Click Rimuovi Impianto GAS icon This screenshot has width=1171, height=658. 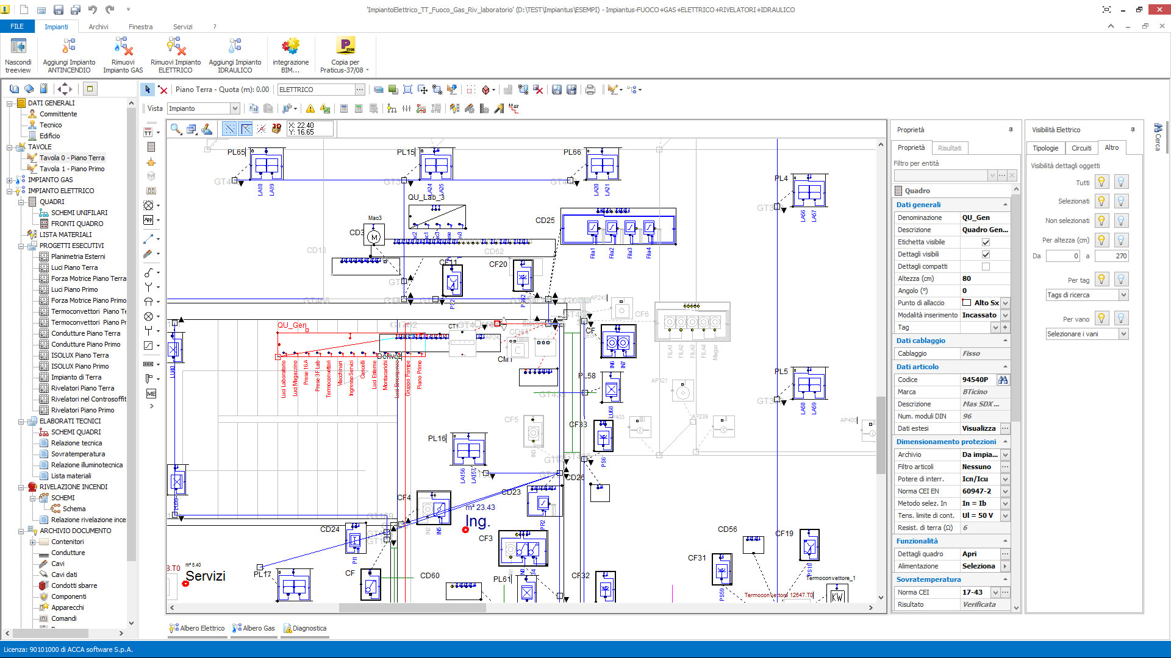123,46
